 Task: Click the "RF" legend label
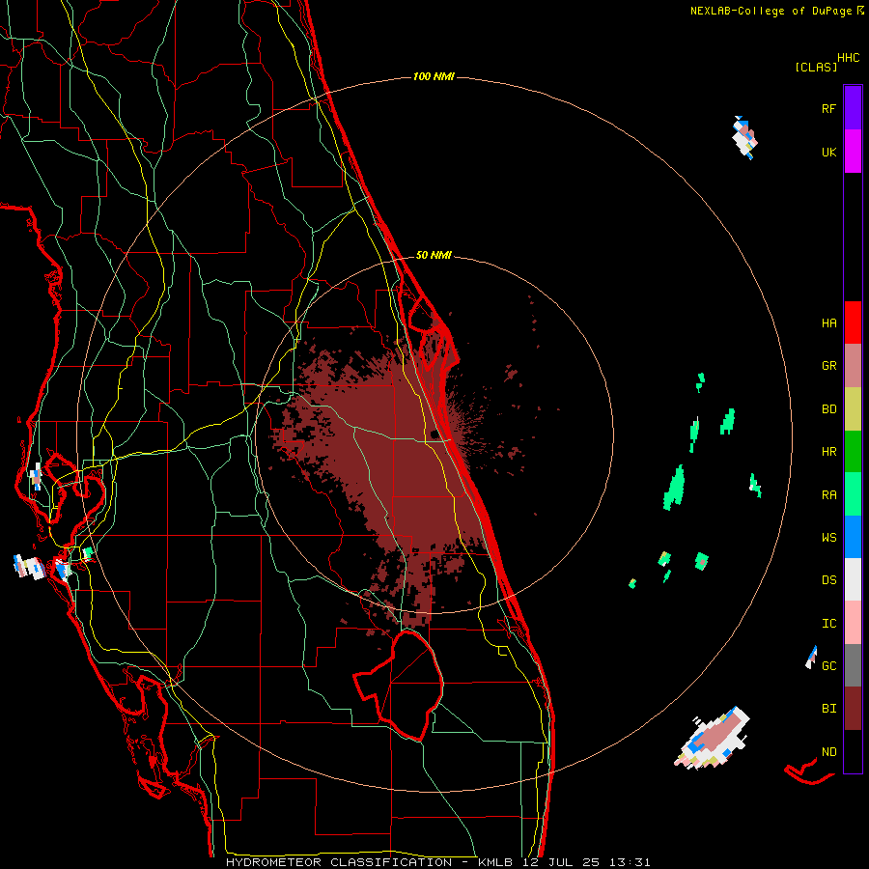pos(828,108)
